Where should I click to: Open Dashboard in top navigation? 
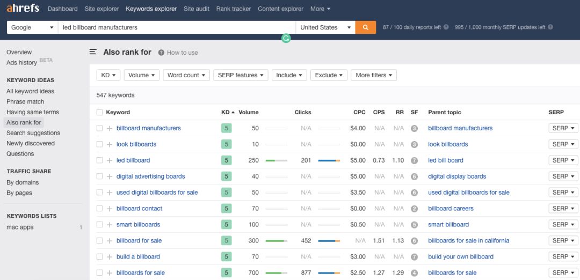coord(62,9)
